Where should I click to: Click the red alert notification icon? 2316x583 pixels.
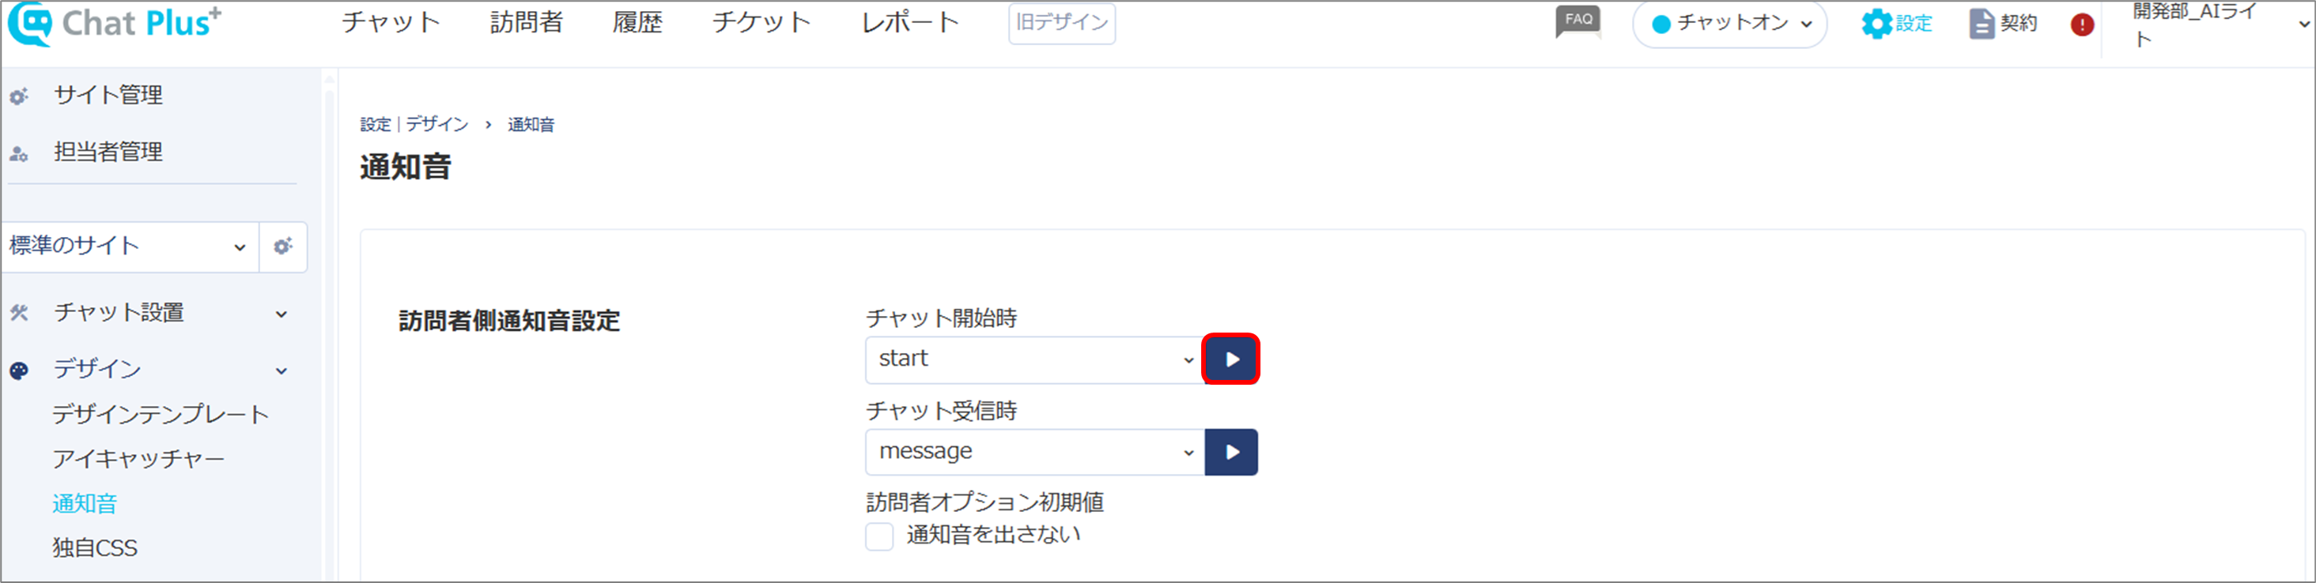[2081, 24]
